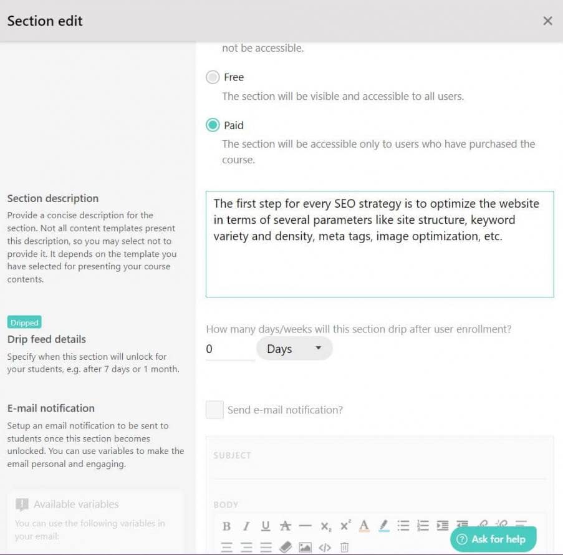Click the 'Section edit' title
The height and width of the screenshot is (555, 563).
pyautogui.click(x=45, y=21)
